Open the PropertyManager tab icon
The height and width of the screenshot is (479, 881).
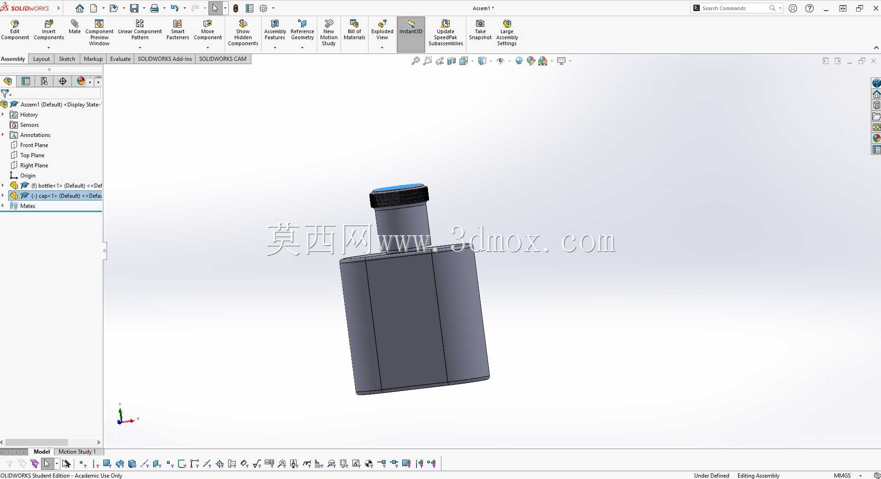point(26,82)
